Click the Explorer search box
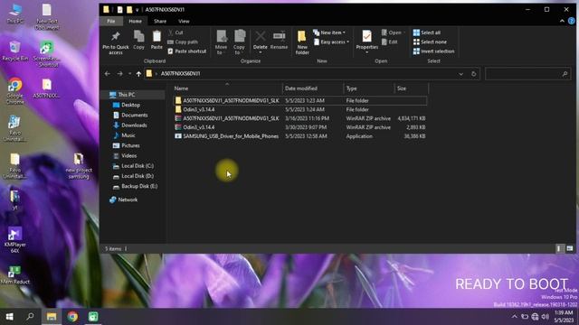 tap(527, 74)
